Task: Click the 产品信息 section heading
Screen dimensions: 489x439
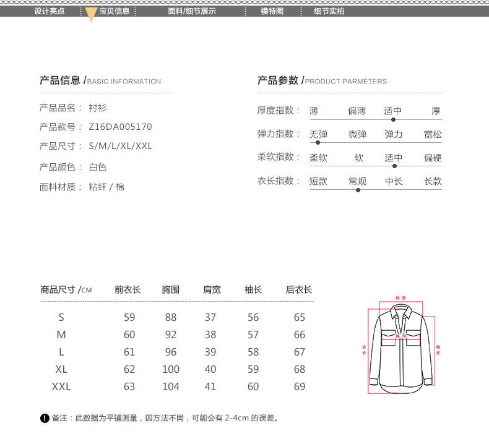Action: (60, 80)
